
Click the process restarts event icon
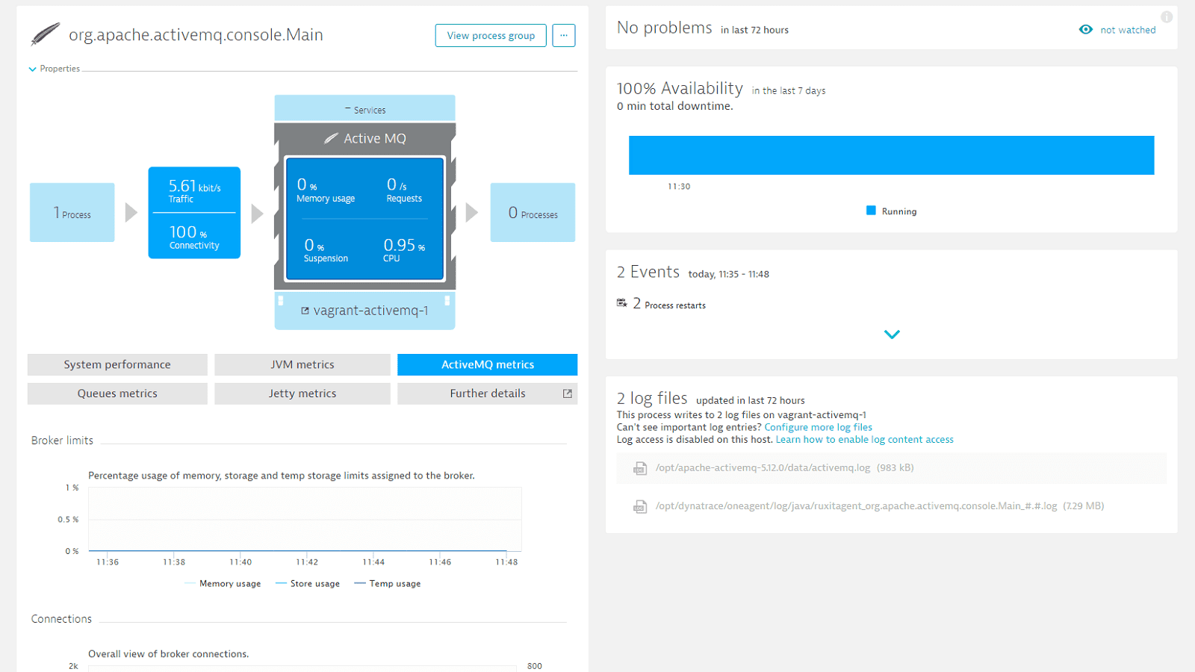point(621,303)
